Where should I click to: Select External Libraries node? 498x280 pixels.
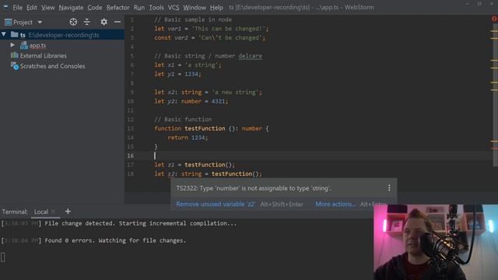(x=44, y=55)
